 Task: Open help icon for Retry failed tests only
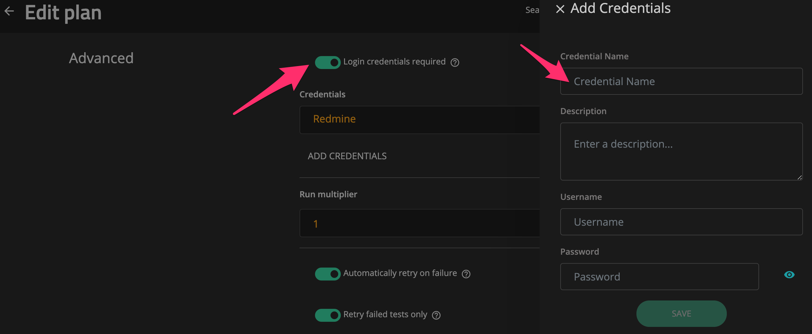tap(436, 315)
